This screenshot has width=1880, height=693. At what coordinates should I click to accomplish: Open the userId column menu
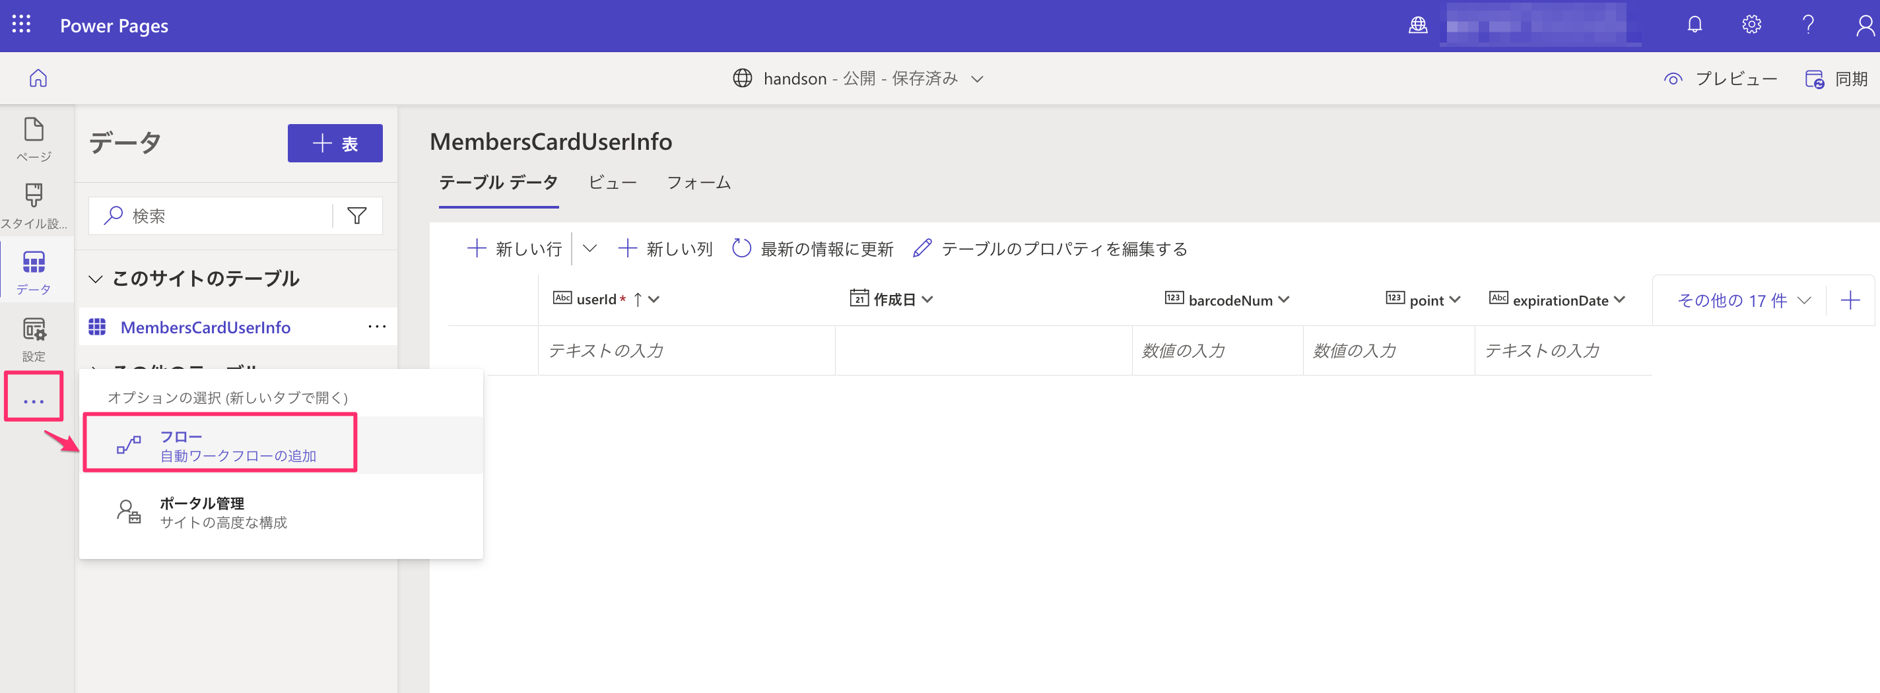(x=654, y=299)
